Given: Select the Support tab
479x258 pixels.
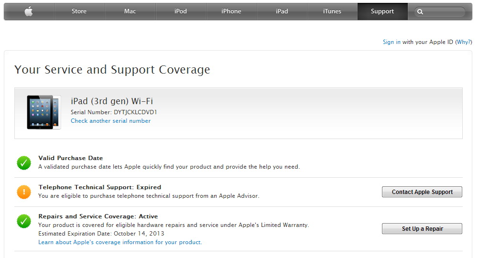Looking at the screenshot, I should click(382, 11).
